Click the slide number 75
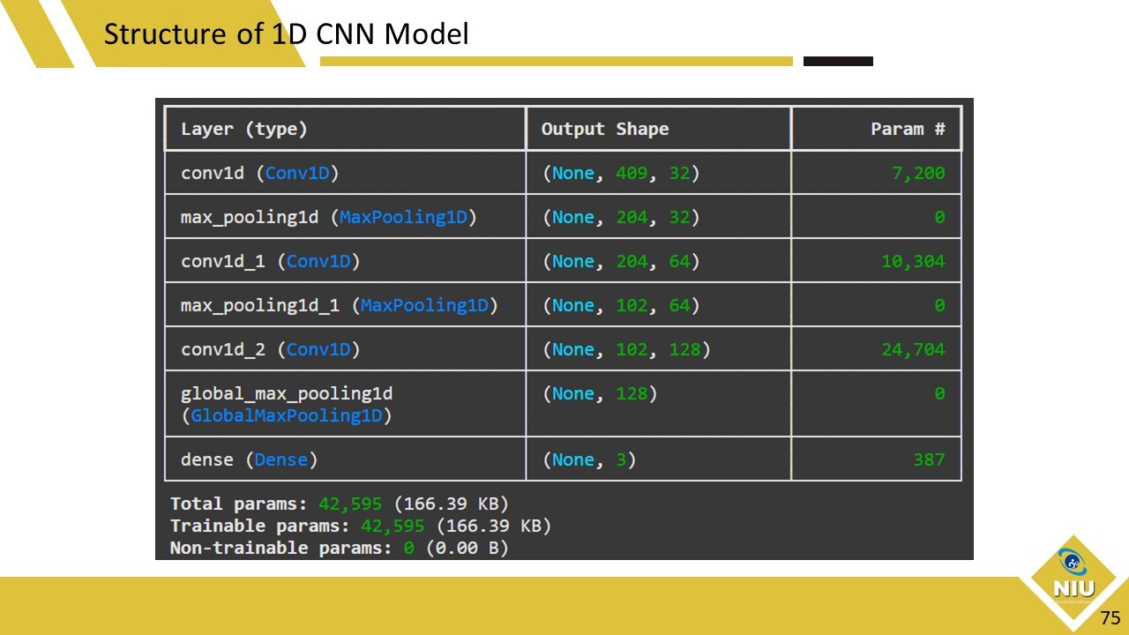1129x635 pixels. (x=1110, y=617)
